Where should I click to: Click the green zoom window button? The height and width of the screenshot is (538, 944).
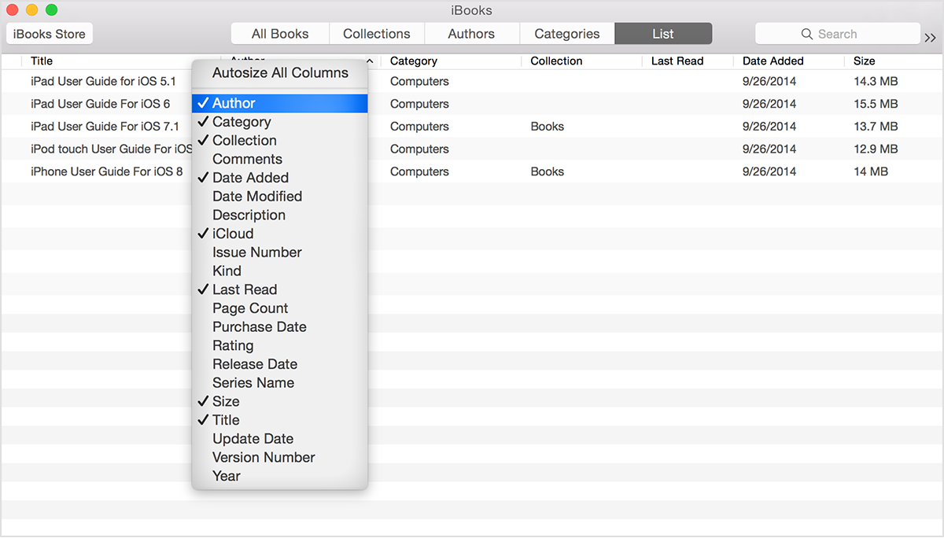51,10
